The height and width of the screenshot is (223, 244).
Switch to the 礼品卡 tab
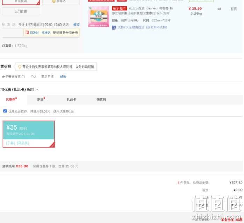point(71,99)
